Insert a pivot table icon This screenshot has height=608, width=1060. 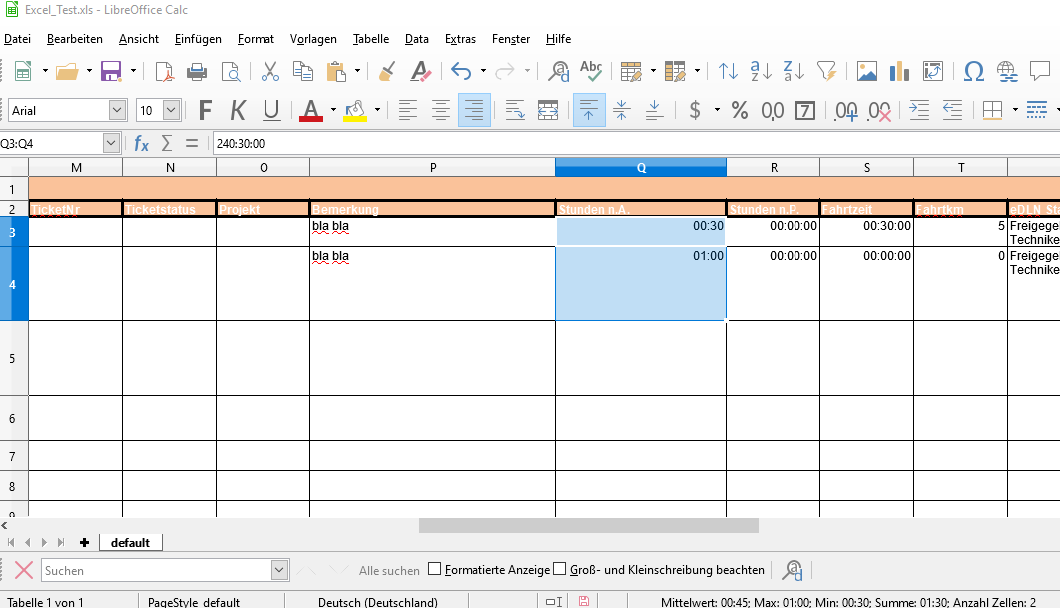pos(933,71)
